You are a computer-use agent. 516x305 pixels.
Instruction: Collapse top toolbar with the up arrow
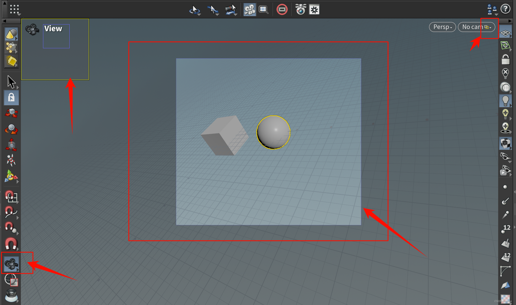[4, 3]
